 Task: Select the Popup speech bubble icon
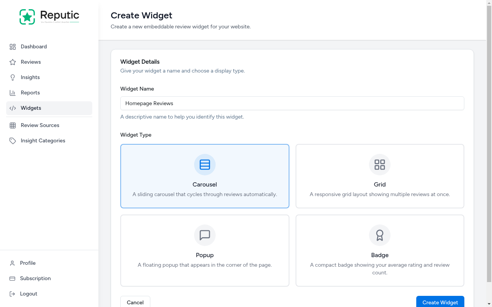tap(204, 235)
